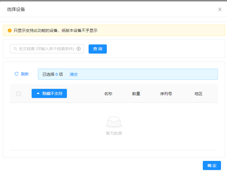Confirm the selection with the 确定 button
Image resolution: width=227 pixels, height=174 pixels.
click(212, 165)
